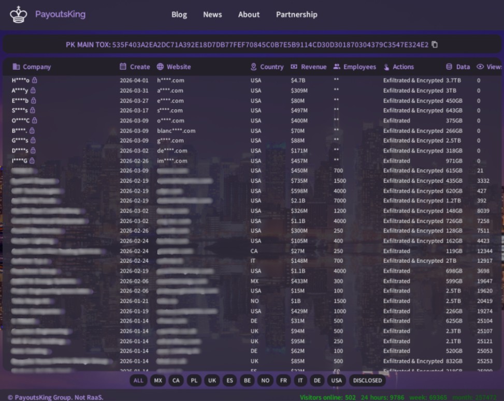Click the location pin icon beside Country
The width and height of the screenshot is (504, 401).
(253, 67)
